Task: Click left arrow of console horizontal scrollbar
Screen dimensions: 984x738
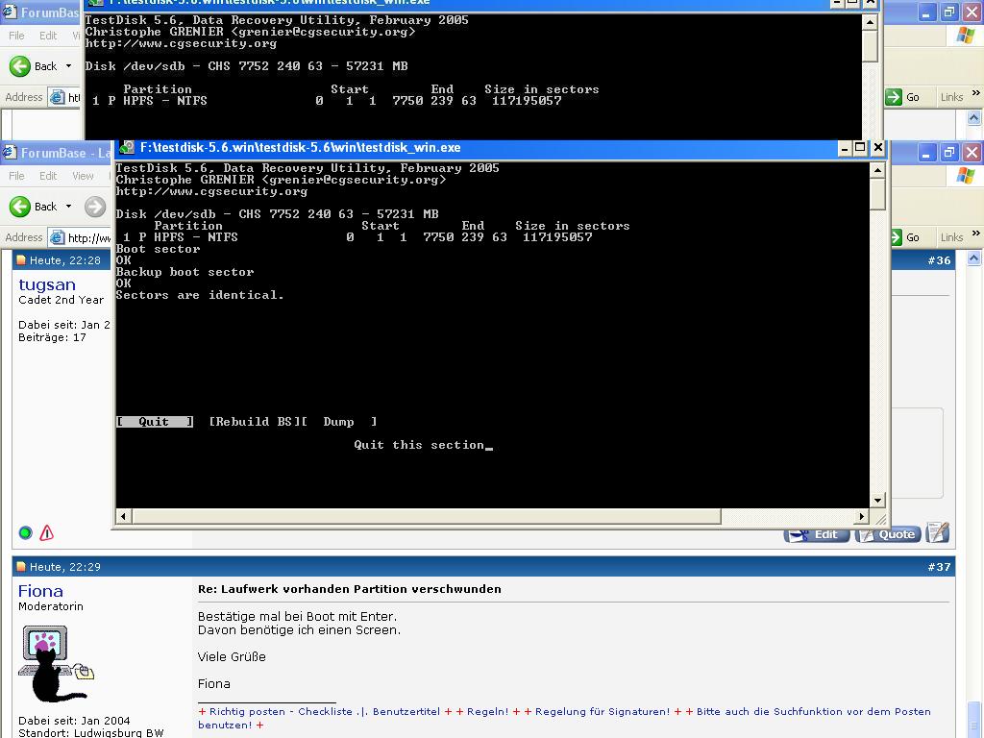Action: [124, 516]
